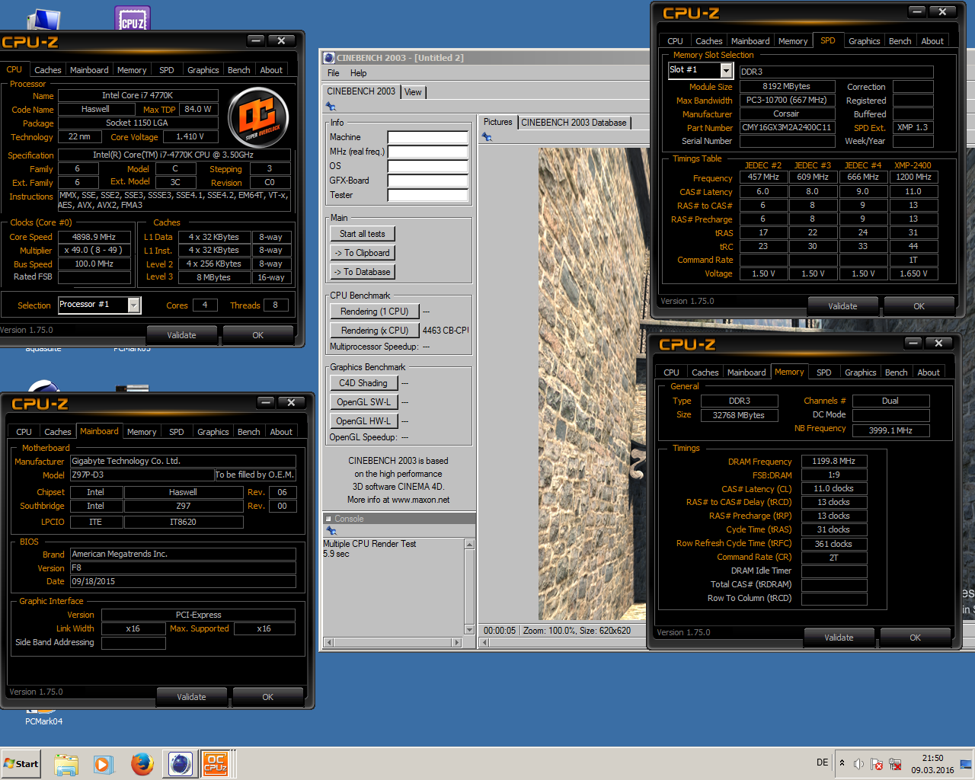Open the network status tray icon

pyautogui.click(x=895, y=764)
